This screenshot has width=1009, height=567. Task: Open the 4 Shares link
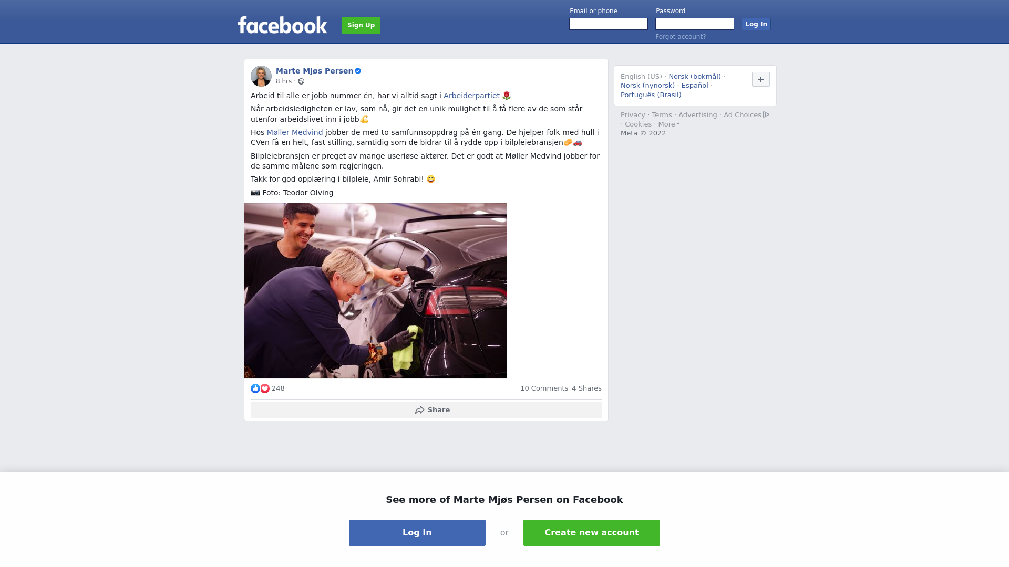586,388
